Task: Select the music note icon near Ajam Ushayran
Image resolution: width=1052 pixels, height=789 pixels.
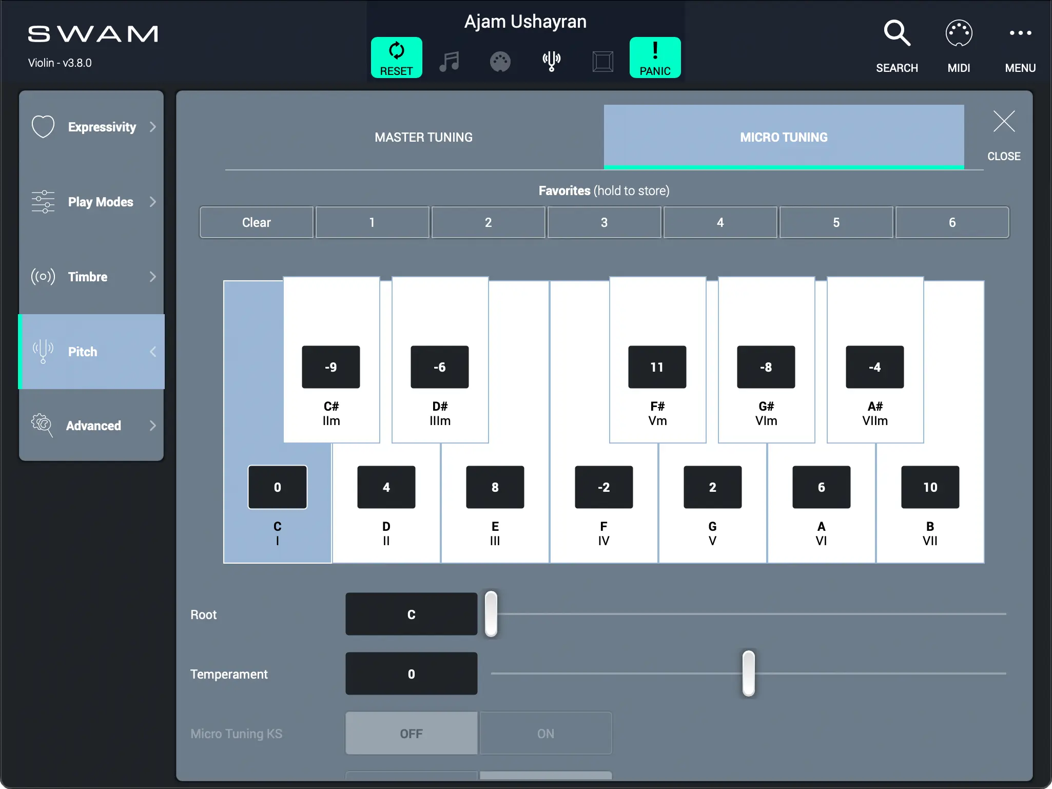Action: (449, 61)
